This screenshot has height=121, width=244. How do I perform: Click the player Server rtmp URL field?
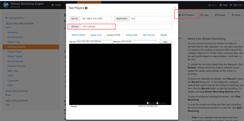pyautogui.click(x=94, y=42)
